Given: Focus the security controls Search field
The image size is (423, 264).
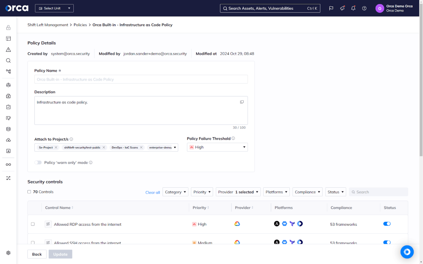Looking at the screenshot, I should (x=378, y=192).
